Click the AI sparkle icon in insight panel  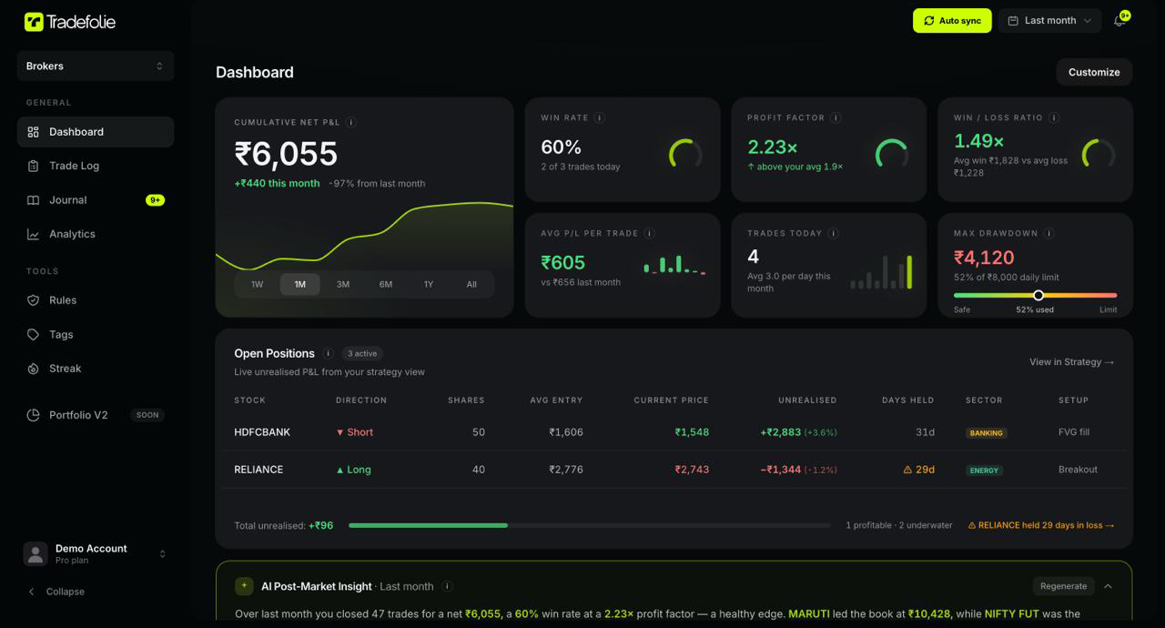coord(244,586)
